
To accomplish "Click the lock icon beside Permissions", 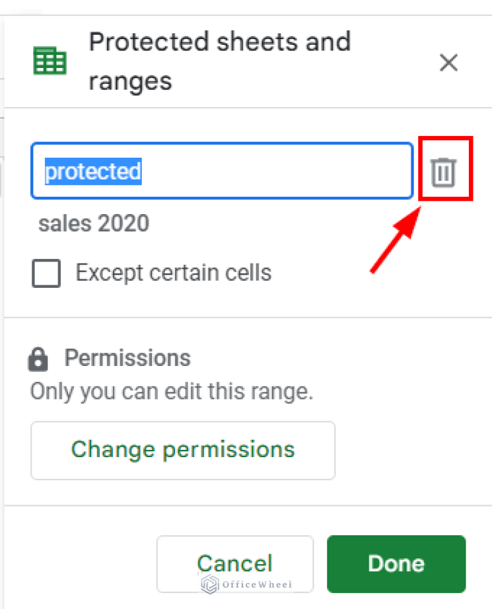I will pyautogui.click(x=38, y=359).
